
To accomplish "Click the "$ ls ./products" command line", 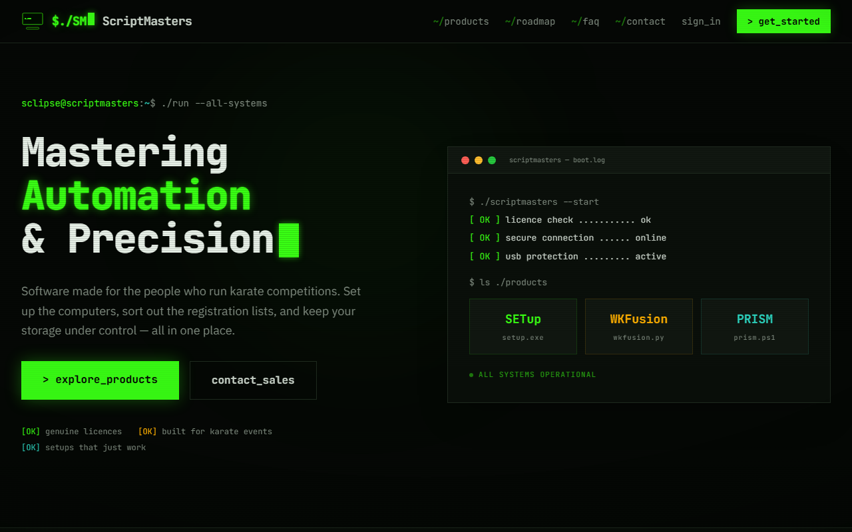I will [508, 283].
